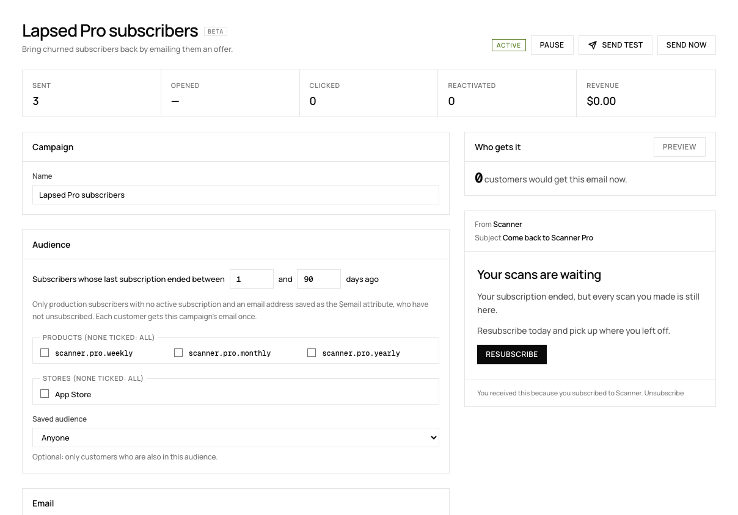Click the ACTIVE status badge

point(508,45)
